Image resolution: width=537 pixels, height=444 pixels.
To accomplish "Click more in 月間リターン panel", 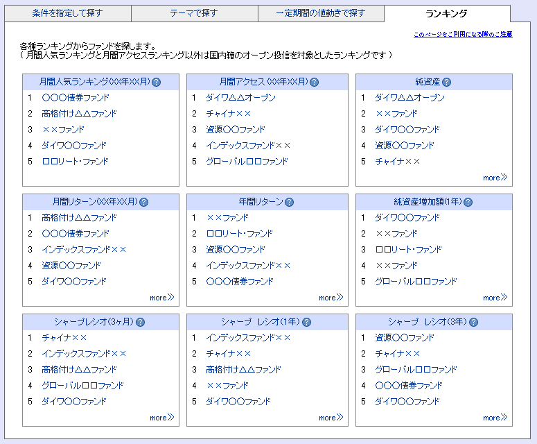I will pyautogui.click(x=162, y=298).
